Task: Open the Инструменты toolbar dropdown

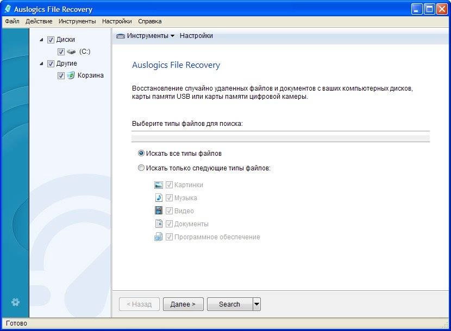Action: click(172, 36)
